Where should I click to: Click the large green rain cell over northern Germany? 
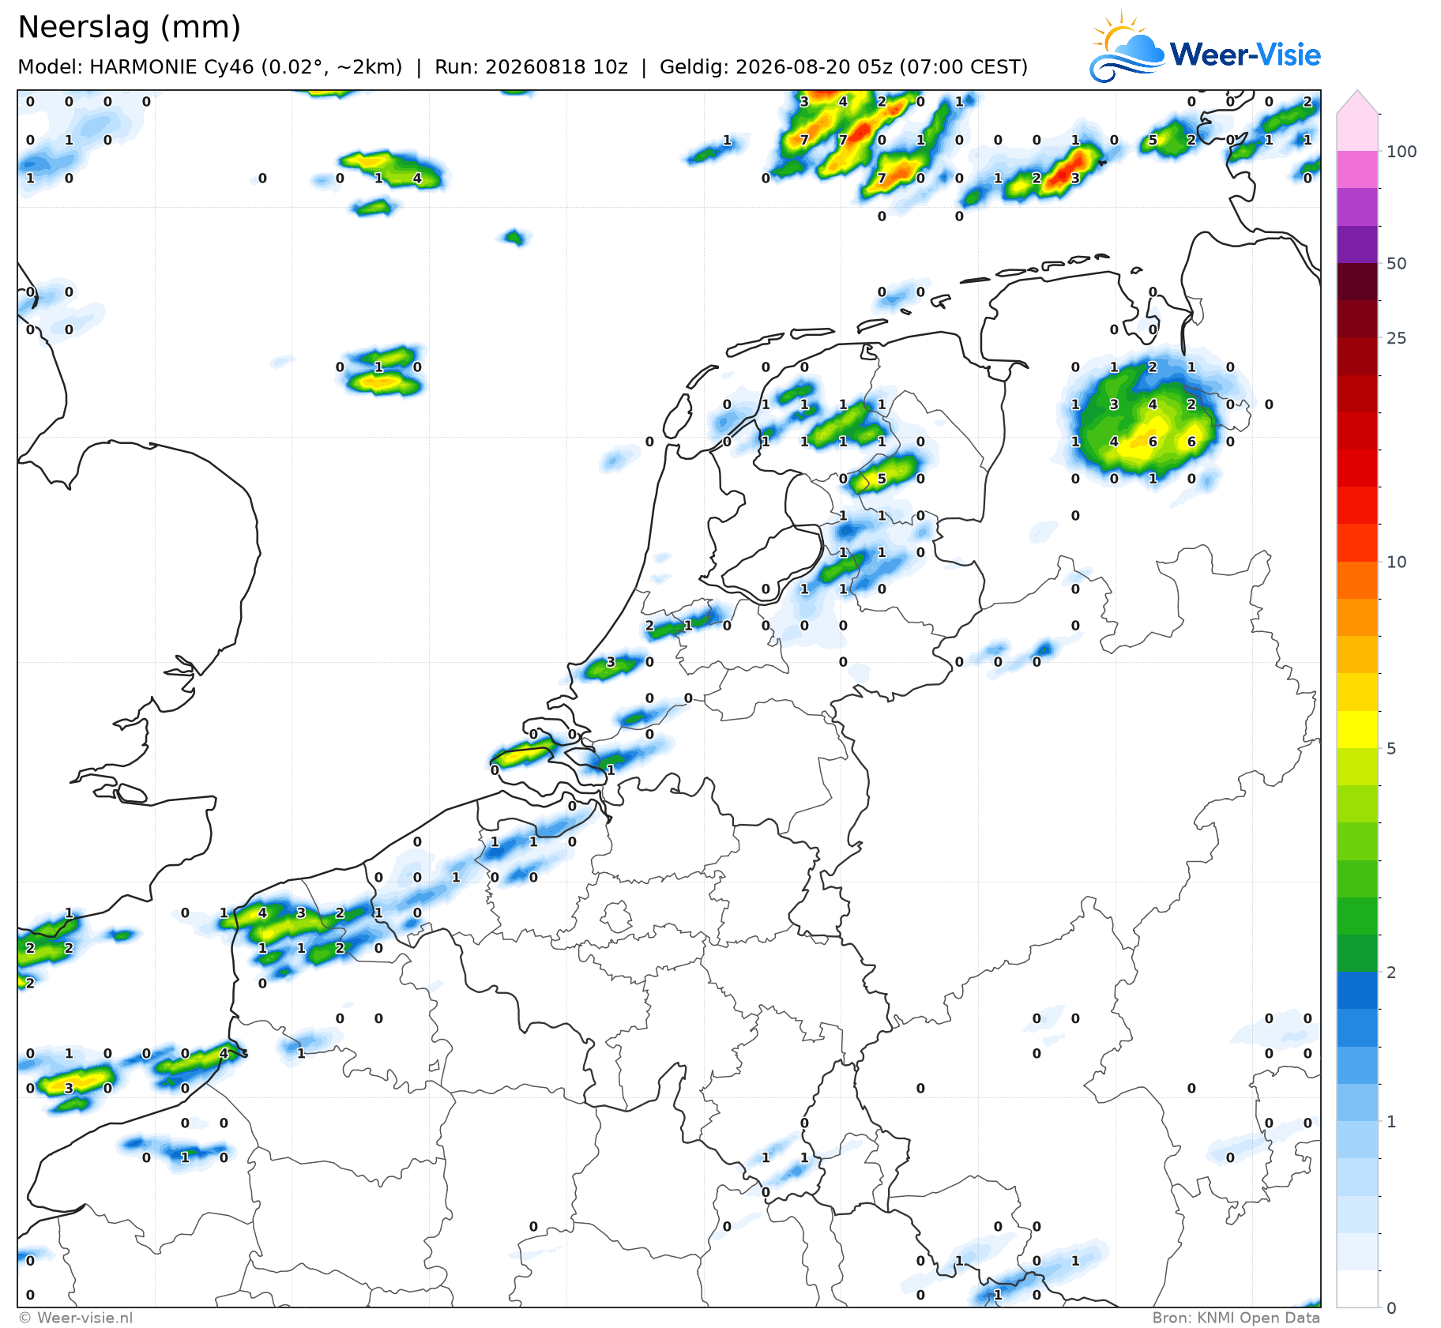pyautogui.click(x=1149, y=423)
